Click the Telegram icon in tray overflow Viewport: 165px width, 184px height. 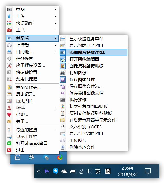[46, 157]
